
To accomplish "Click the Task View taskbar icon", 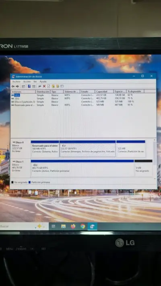I will coord(54,226).
